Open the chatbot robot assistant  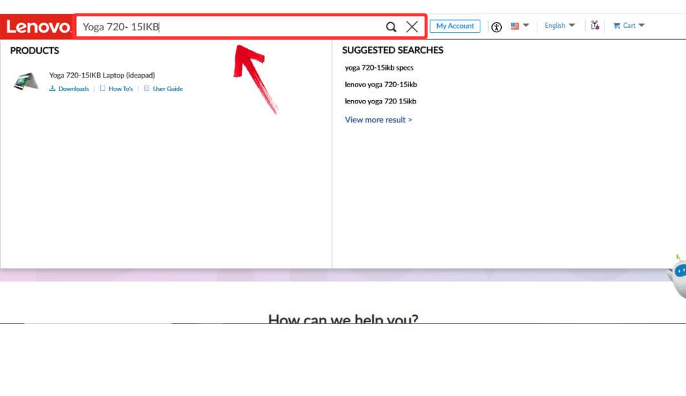pyautogui.click(x=677, y=276)
